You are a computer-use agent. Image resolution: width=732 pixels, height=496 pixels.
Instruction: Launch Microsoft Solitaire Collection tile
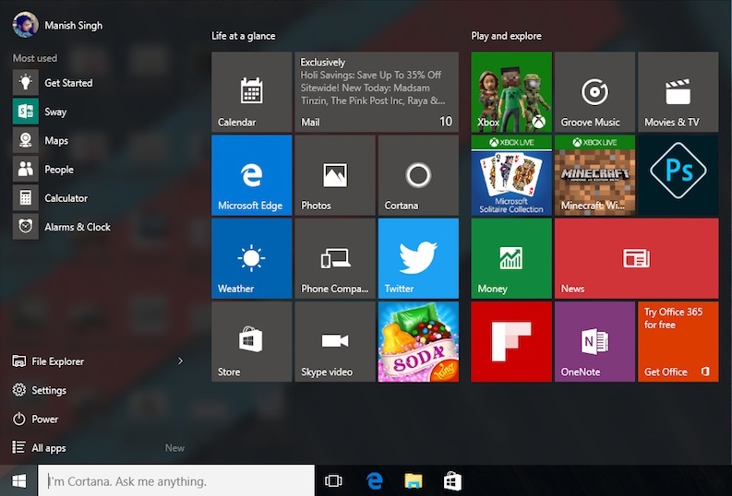pyautogui.click(x=511, y=175)
